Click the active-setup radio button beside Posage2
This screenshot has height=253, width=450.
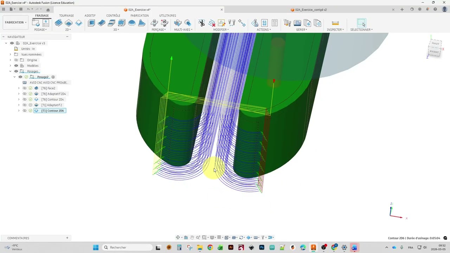tap(53, 77)
